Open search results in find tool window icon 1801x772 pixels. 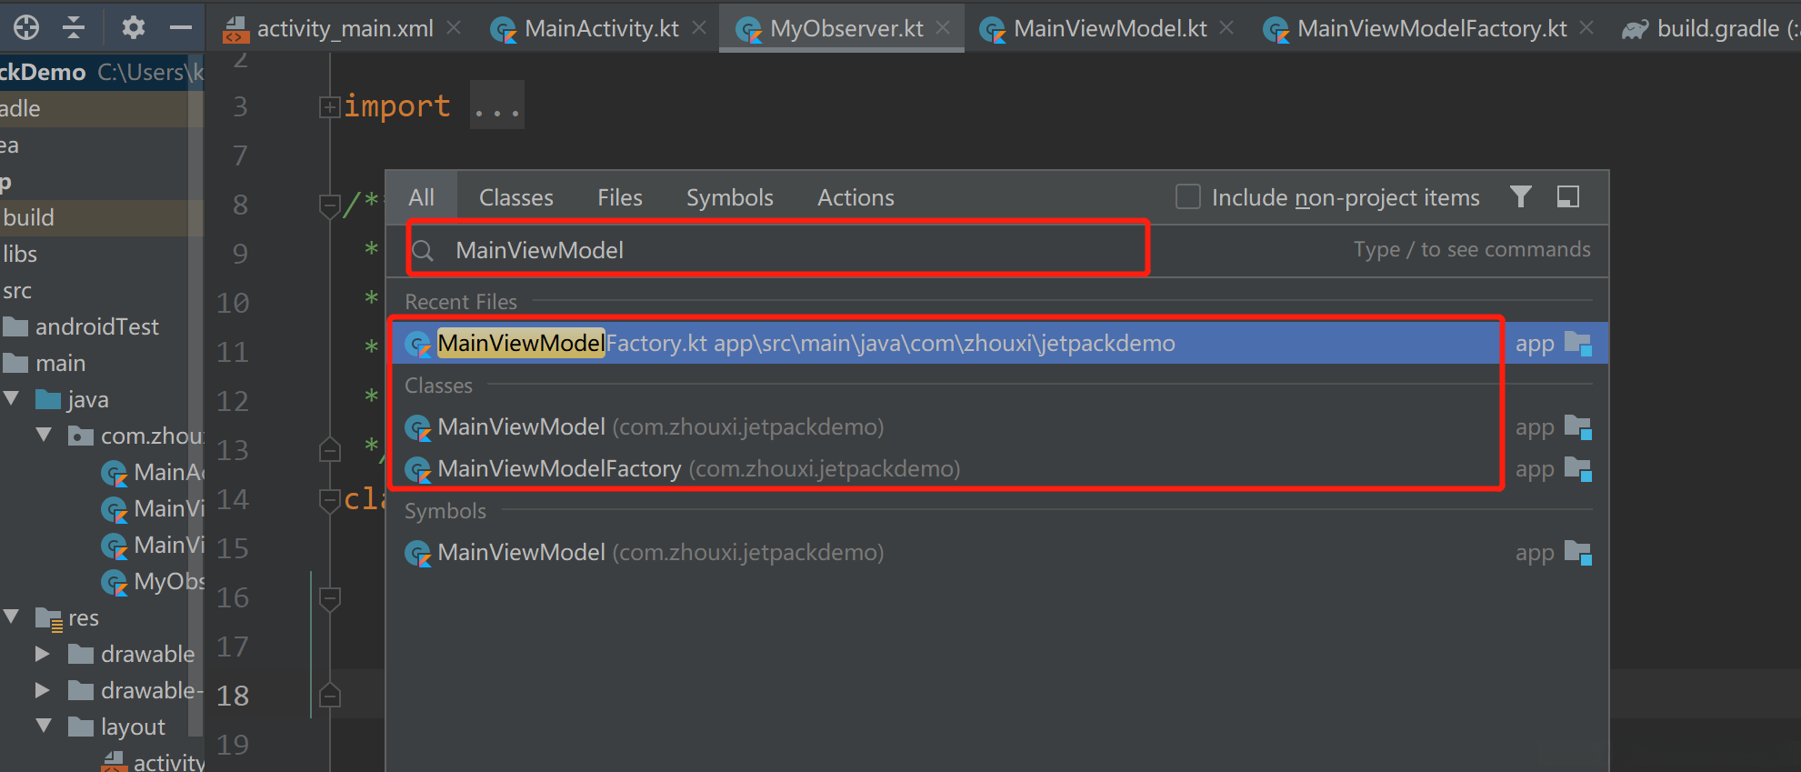coord(1567,196)
